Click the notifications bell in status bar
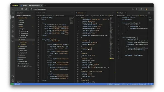Screen dimensions: 164x92 [x=151, y=84]
